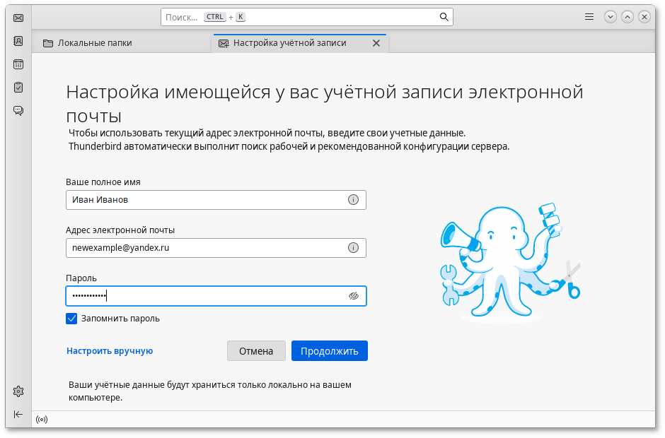Open the Mail view from the sidebar
This screenshot has width=665, height=438.
tap(18, 18)
